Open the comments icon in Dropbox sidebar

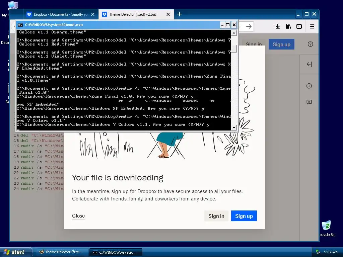tap(309, 102)
